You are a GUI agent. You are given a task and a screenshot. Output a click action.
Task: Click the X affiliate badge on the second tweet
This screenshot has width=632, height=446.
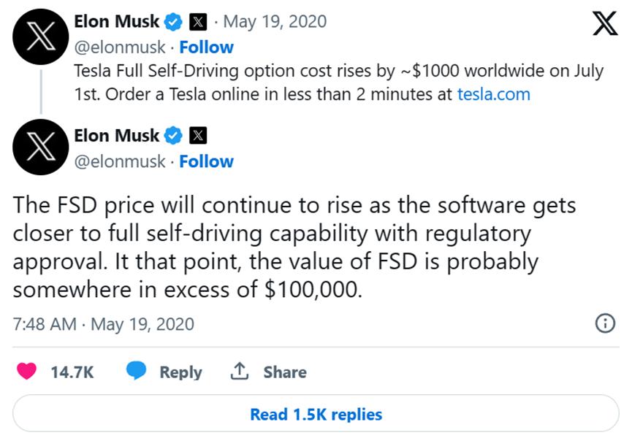(199, 136)
